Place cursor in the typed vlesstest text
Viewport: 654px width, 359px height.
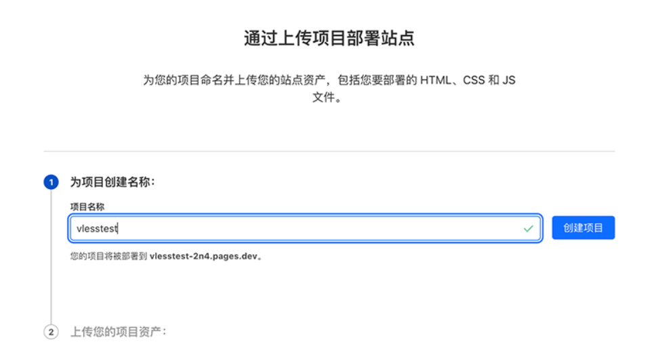(x=98, y=229)
